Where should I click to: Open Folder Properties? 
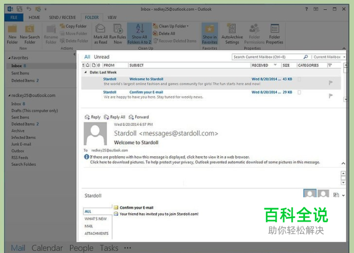275,34
